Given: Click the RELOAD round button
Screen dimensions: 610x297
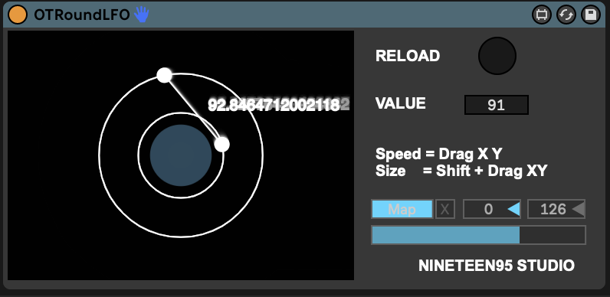Looking at the screenshot, I should 497,56.
